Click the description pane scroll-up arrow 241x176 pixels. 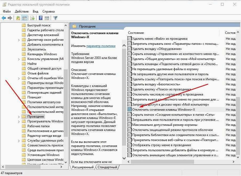pyautogui.click(x=124, y=46)
